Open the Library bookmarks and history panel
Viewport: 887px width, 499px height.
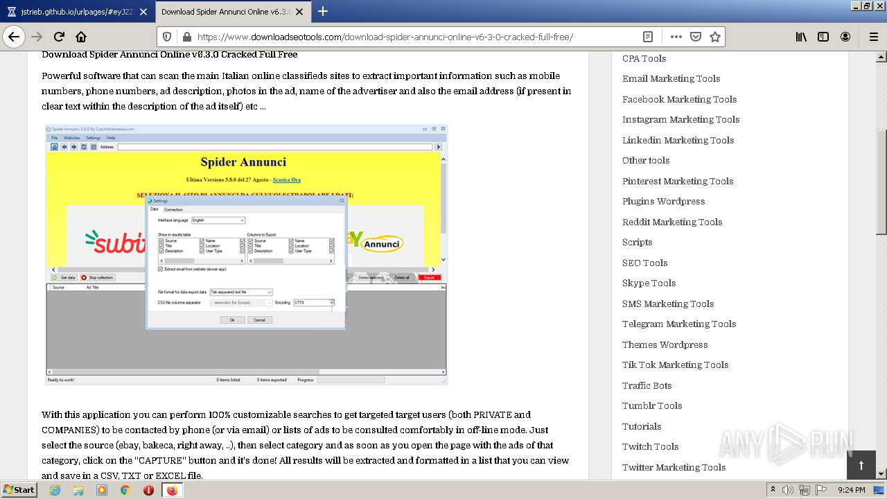coord(801,37)
